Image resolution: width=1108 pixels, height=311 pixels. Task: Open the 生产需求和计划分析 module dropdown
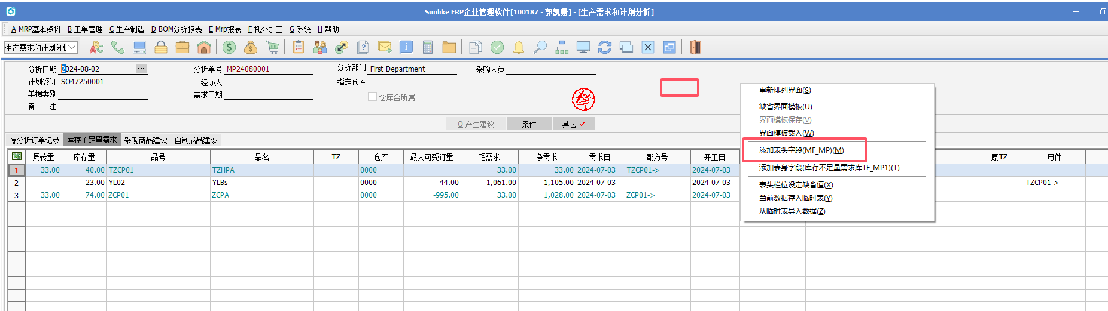(72, 47)
